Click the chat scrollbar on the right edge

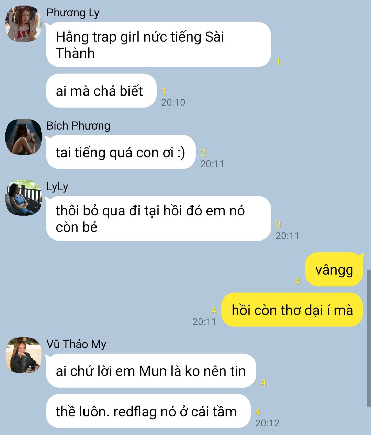[x=369, y=338]
